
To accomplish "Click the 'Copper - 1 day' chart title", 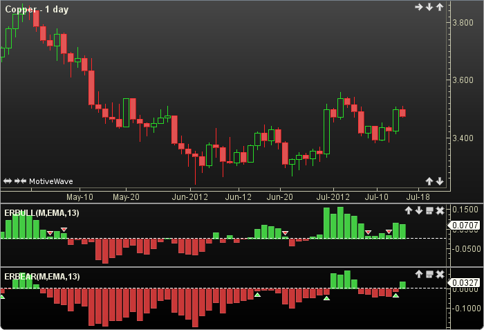I will coord(37,9).
